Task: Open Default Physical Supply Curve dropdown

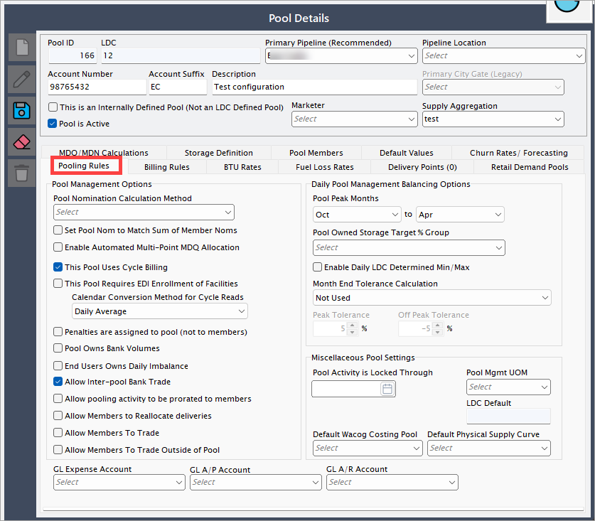Action: click(x=489, y=448)
